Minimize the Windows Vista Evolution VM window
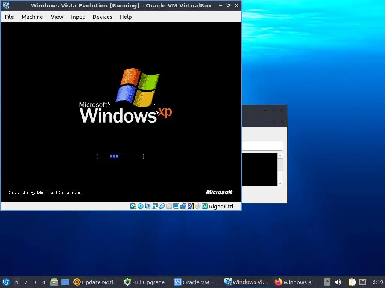This screenshot has height=288, width=385. (x=220, y=5)
